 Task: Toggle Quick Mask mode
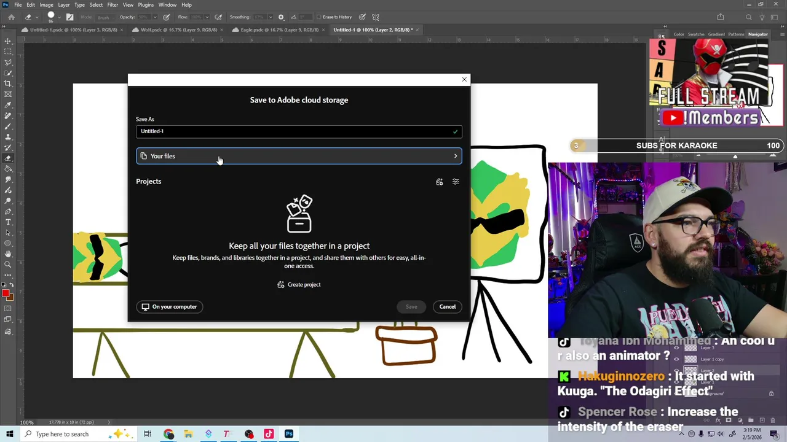[x=8, y=309]
